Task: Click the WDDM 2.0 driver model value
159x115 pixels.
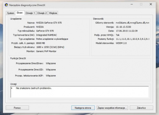Action: click(x=121, y=43)
